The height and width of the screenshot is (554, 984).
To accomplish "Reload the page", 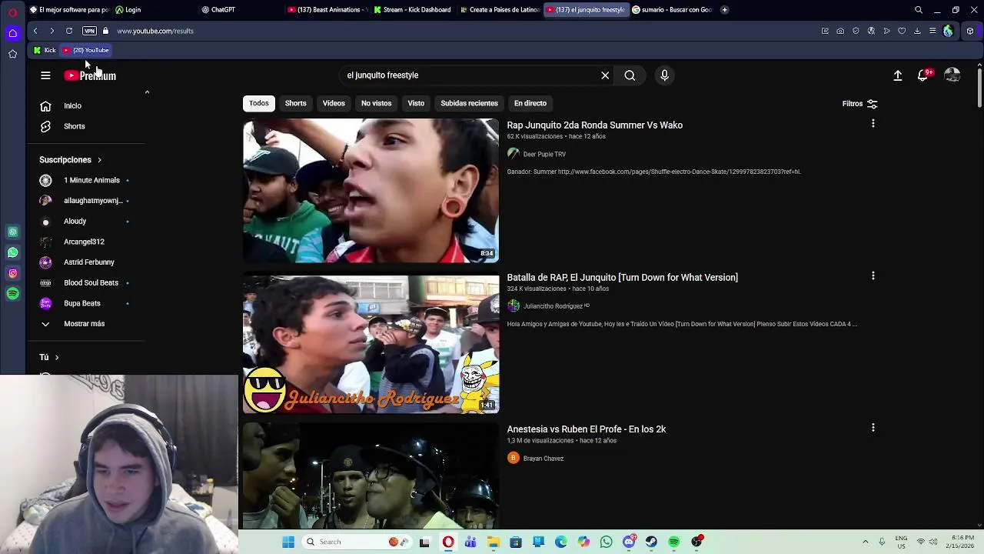I will (x=69, y=31).
